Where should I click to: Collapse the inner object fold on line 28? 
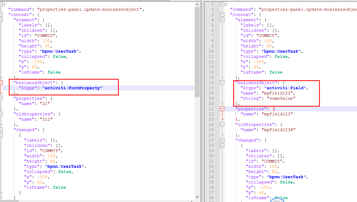222,145
